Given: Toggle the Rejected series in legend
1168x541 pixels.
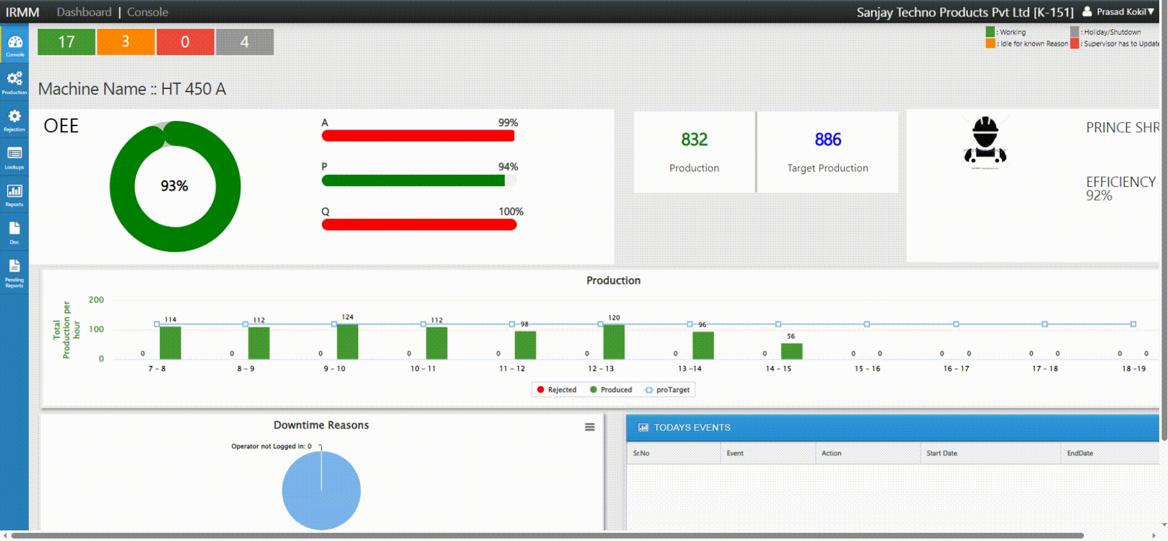Looking at the screenshot, I should [556, 390].
